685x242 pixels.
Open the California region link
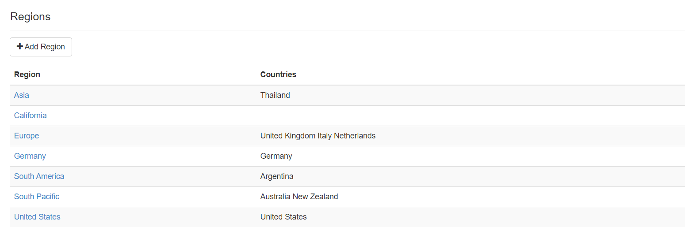(x=30, y=115)
